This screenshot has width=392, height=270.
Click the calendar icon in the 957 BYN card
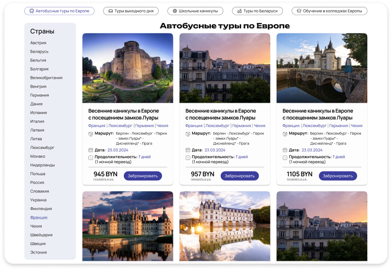coord(188,150)
